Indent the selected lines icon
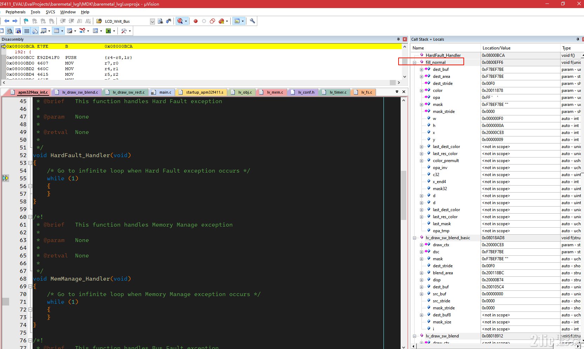 click(x=63, y=21)
